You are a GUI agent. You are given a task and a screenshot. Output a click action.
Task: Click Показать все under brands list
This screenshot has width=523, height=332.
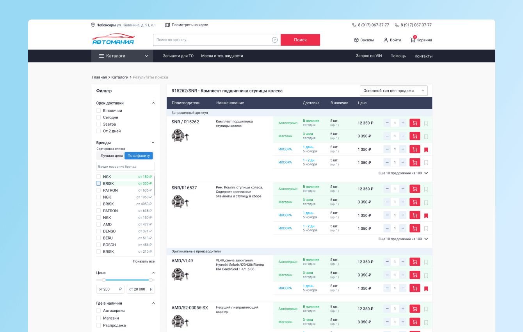144,261
